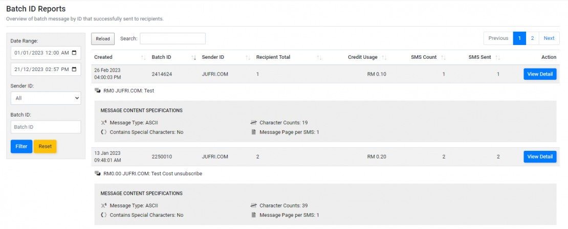Image resolution: width=568 pixels, height=229 pixels.
Task: Click message bubble icon beside RM0 JUFRI.COM: Test
Action: point(97,91)
